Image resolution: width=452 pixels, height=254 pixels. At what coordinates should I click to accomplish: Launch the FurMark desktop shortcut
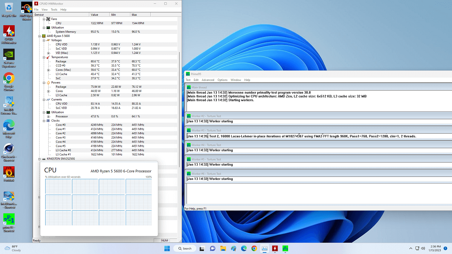coord(9,174)
